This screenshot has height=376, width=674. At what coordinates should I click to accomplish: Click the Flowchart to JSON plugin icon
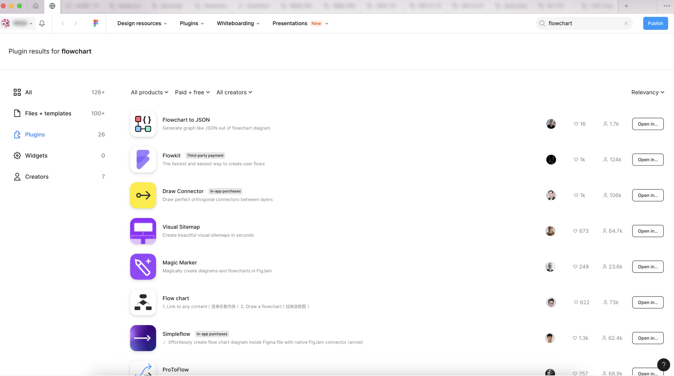click(143, 124)
